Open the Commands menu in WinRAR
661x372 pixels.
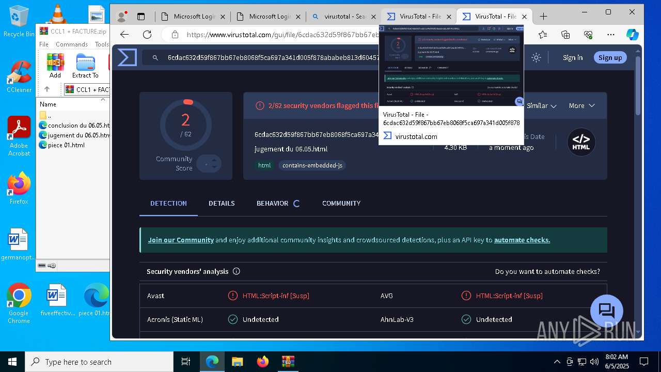click(72, 44)
